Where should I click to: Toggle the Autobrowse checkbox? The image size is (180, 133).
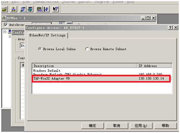pos(6,24)
